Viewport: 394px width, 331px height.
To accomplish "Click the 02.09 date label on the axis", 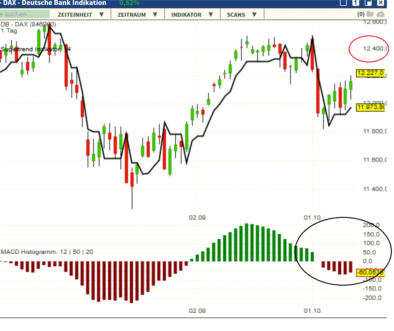I will [x=198, y=218].
